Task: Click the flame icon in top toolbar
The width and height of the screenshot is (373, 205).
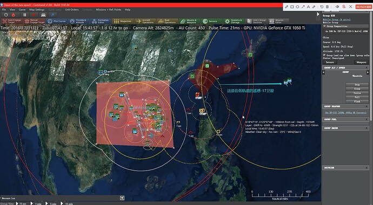Action: click(x=14, y=15)
